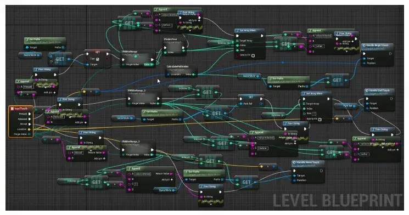Select the Game Mode variable below the top-left Get Paths
Image resolution: width=409 pixels, height=215 pixels.
point(30,55)
